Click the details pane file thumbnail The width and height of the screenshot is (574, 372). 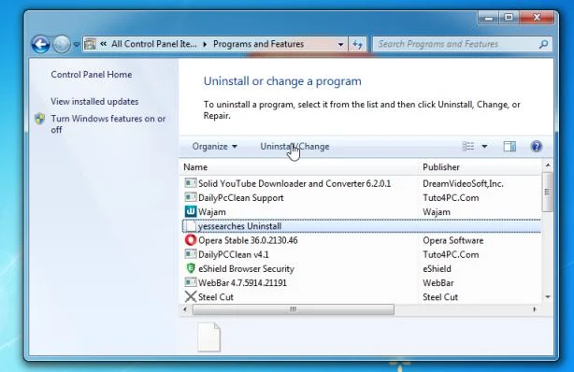pyautogui.click(x=209, y=337)
